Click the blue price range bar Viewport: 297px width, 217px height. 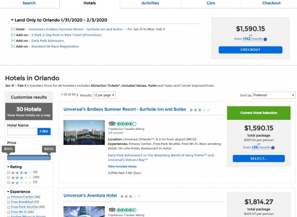[29, 157]
